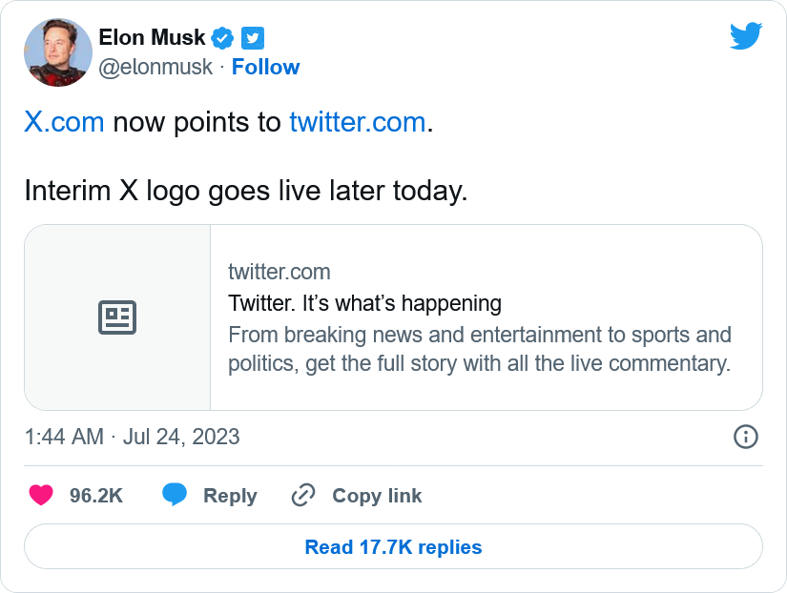Click the Elon Musk display name
787x593 pixels.
pos(152,37)
